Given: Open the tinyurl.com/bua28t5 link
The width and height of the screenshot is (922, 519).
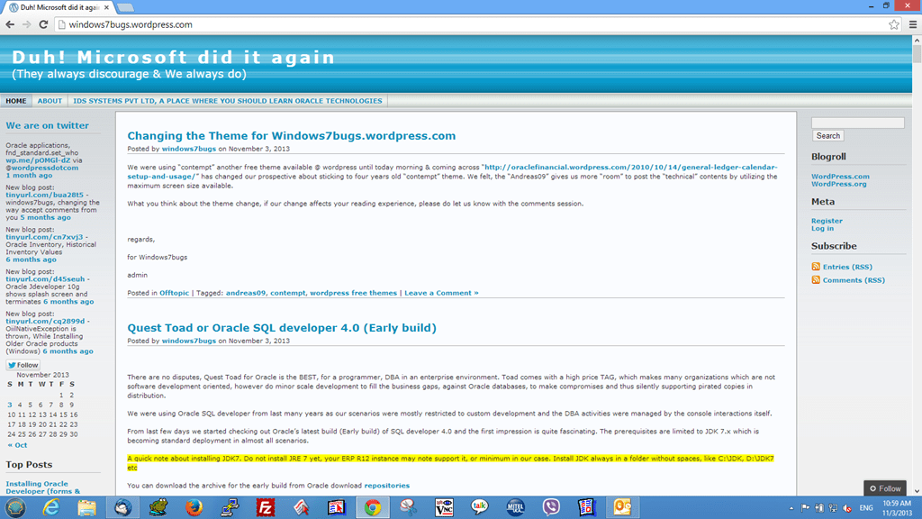Looking at the screenshot, I should pos(45,195).
